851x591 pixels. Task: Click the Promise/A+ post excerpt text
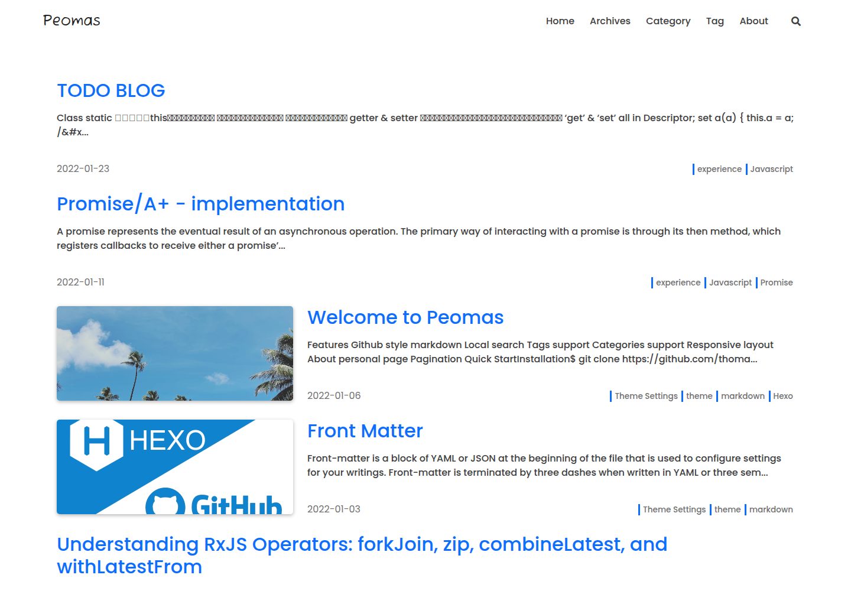(x=418, y=238)
